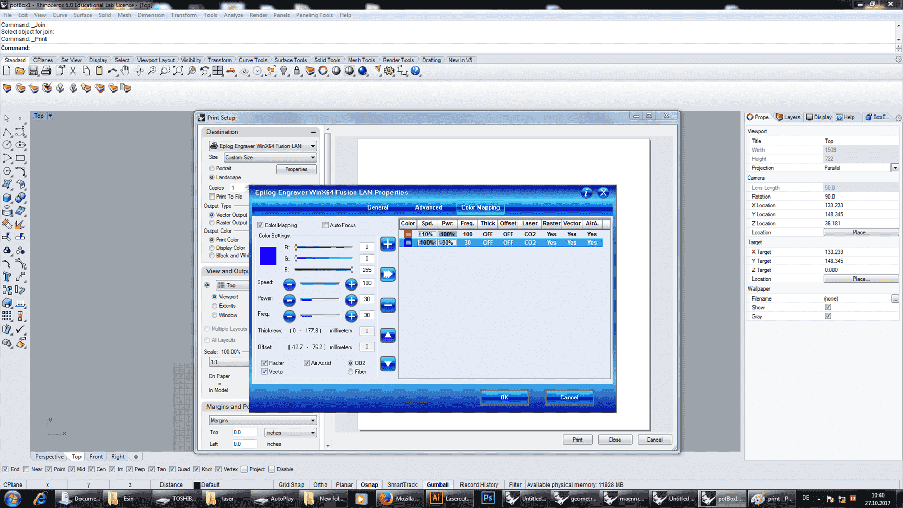
Task: Move selected color entry down
Action: tap(388, 363)
